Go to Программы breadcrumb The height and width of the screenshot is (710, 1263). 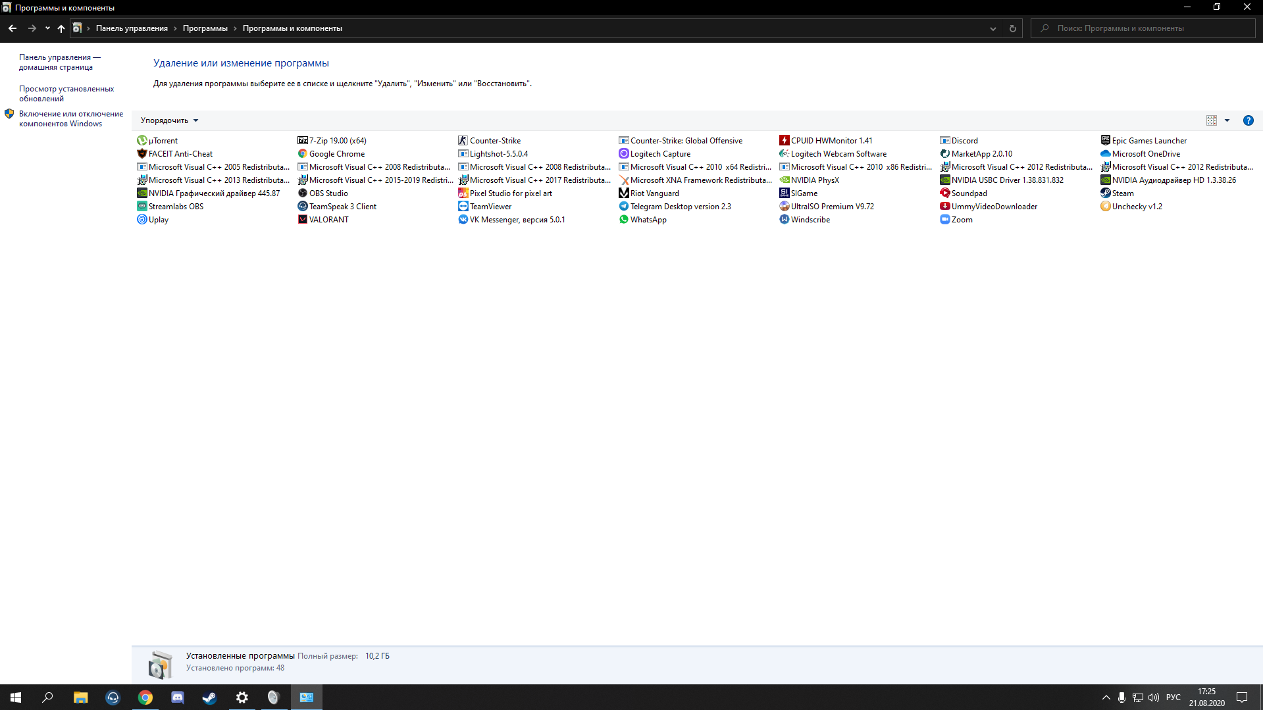pos(205,28)
